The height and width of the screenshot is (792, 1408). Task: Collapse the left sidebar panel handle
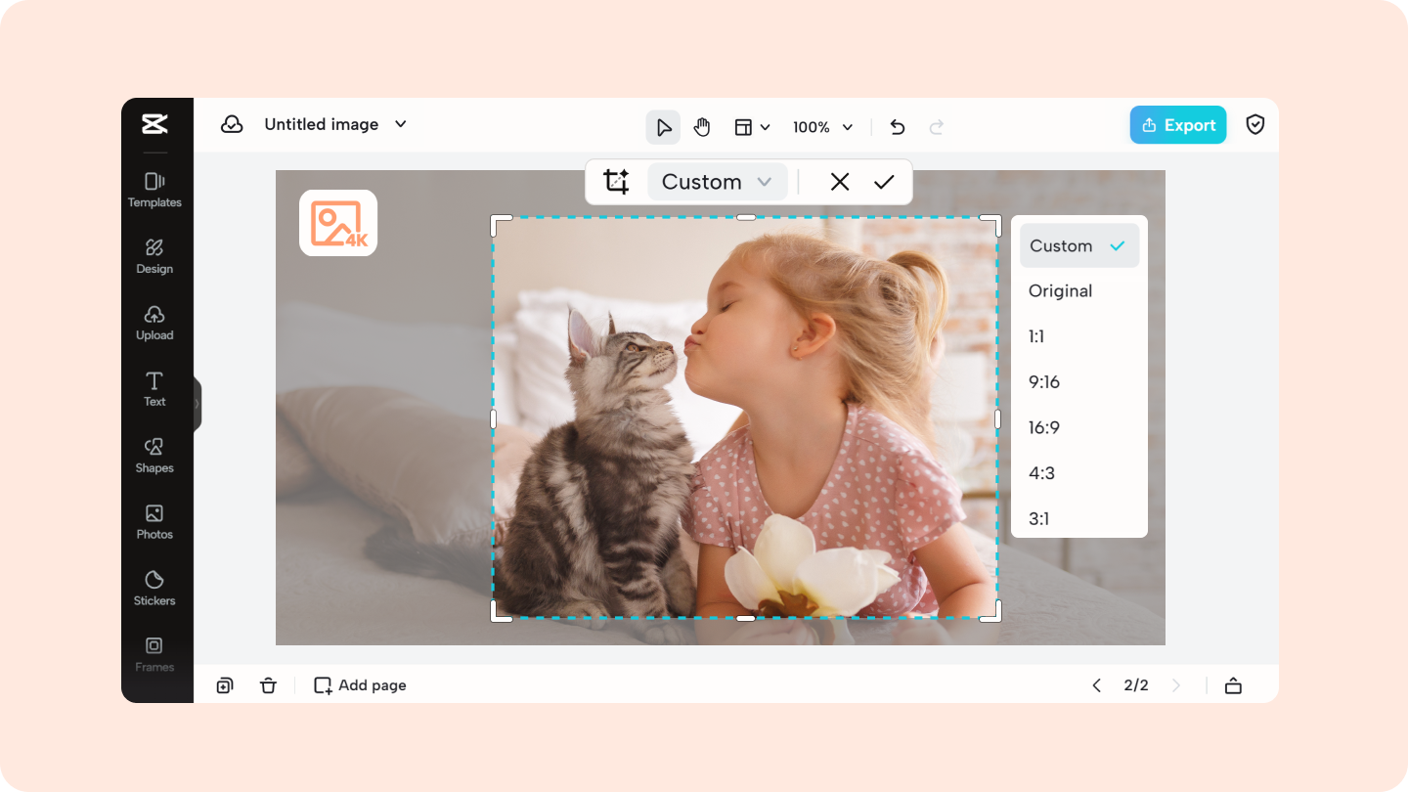[198, 403]
